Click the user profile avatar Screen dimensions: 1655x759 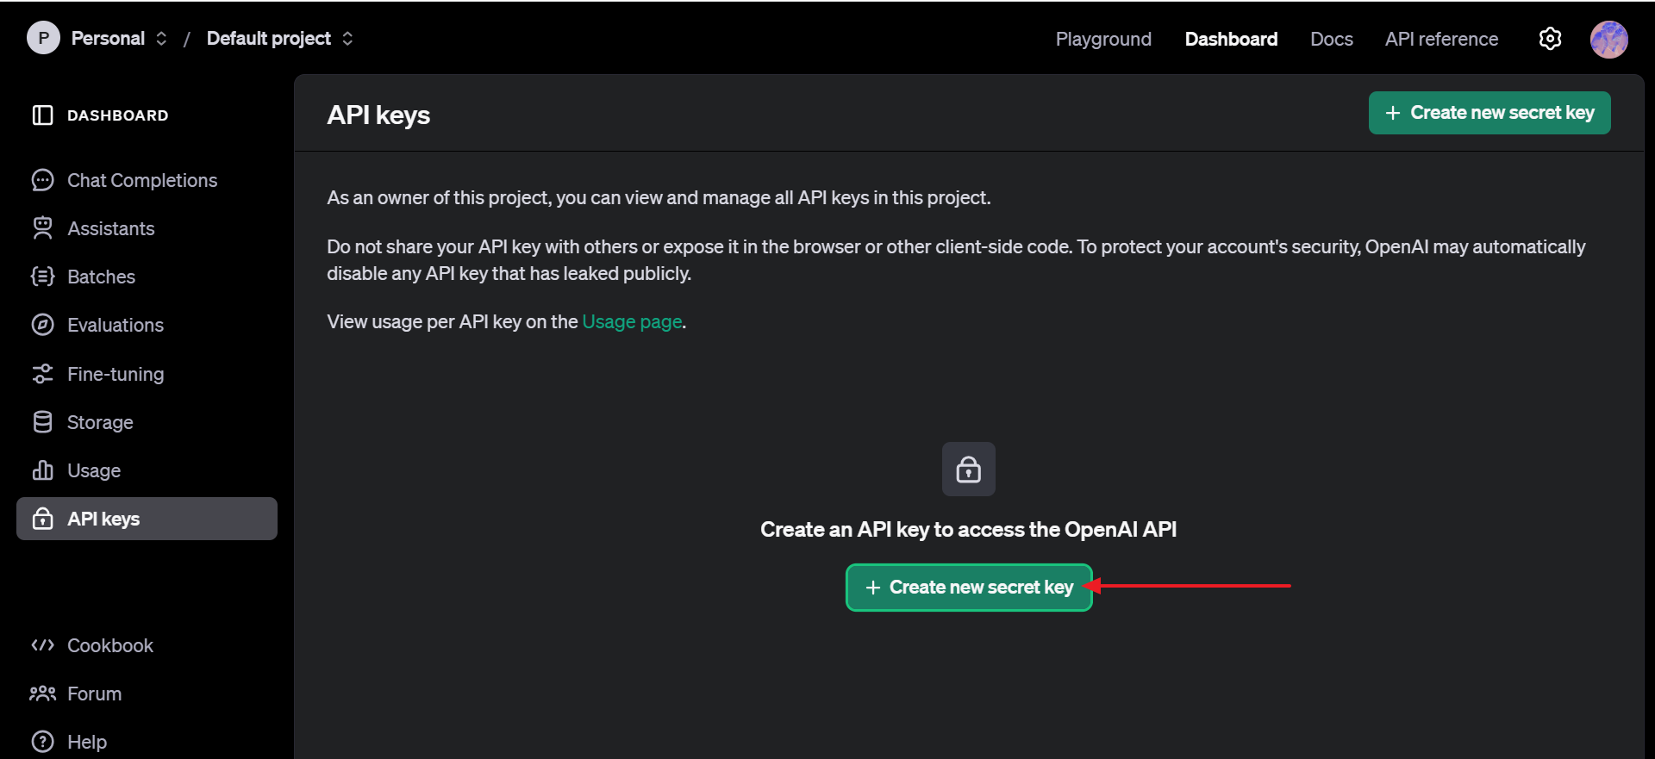(1608, 39)
